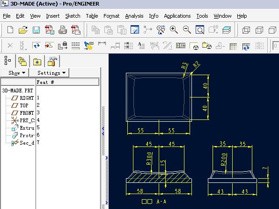The height and width of the screenshot is (209, 279).
Task: Create a new file with blank page icon
Action: point(10,29)
